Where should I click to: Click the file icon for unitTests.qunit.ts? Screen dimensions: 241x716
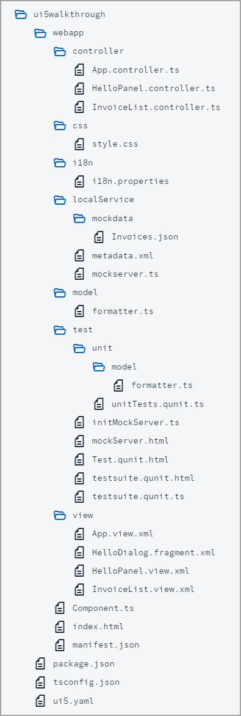click(99, 404)
